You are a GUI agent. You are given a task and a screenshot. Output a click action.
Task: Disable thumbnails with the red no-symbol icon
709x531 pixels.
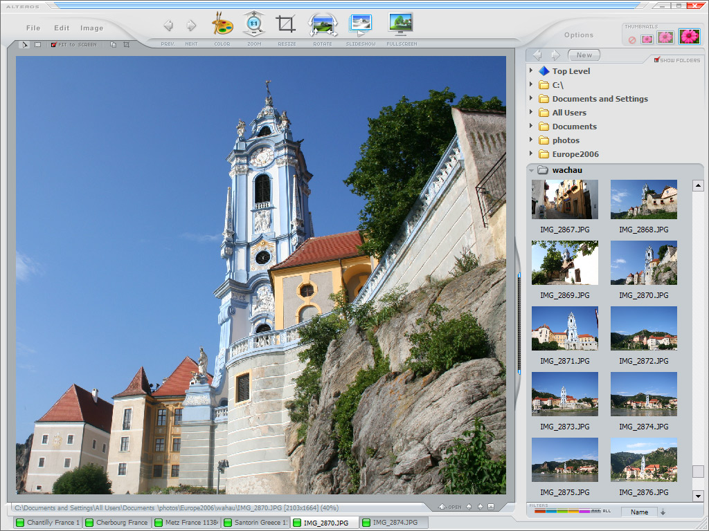pos(631,39)
